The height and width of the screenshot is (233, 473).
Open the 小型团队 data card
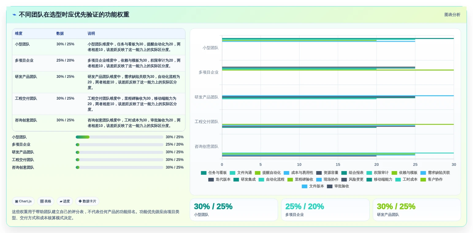[x=234, y=210]
